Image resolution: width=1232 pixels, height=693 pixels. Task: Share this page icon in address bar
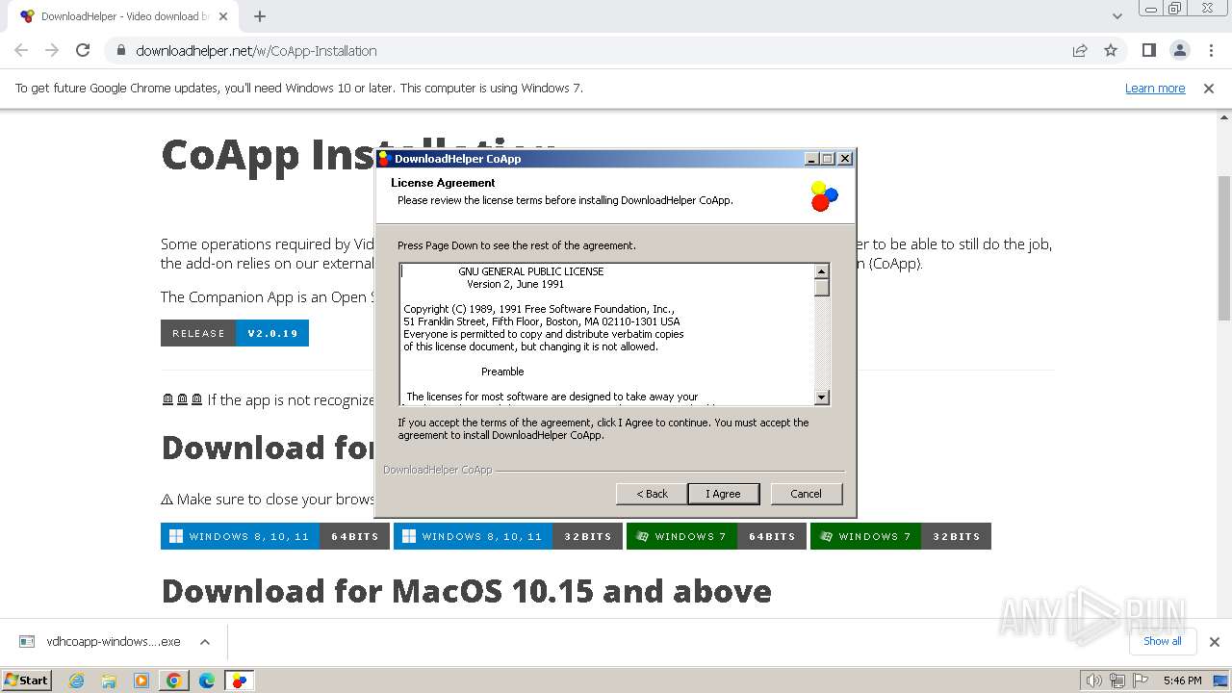pyautogui.click(x=1080, y=51)
